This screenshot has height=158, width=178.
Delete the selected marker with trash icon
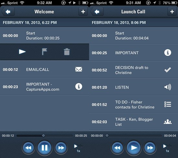pos(67,52)
